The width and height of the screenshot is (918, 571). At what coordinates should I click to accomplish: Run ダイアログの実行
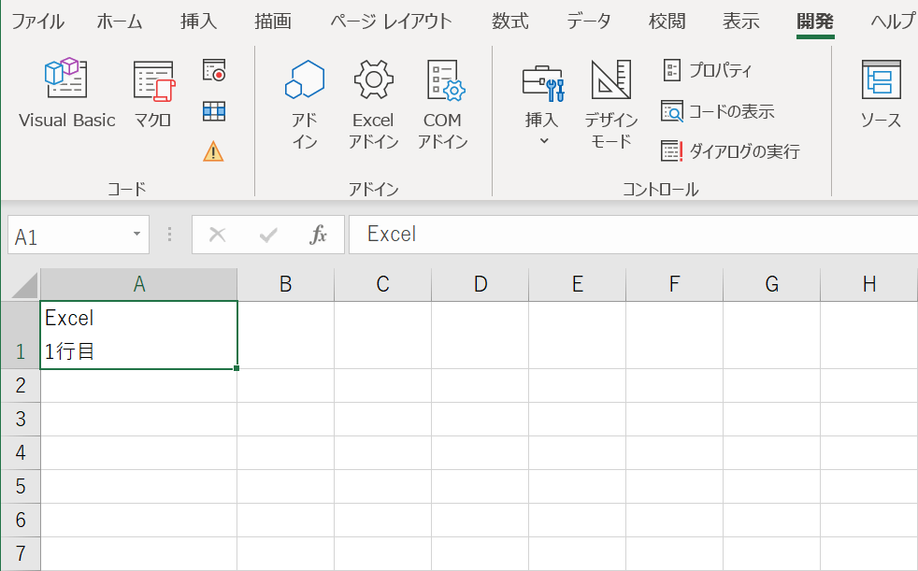[x=737, y=150]
